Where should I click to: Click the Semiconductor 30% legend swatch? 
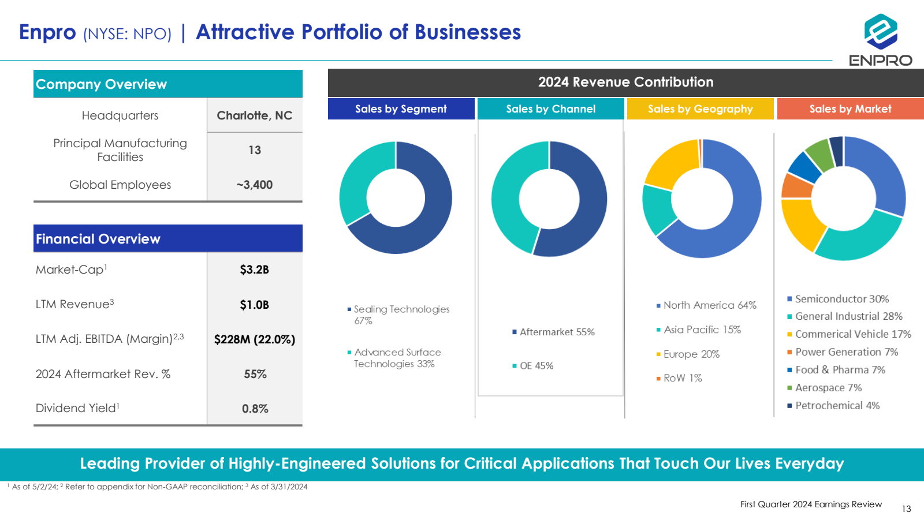click(x=789, y=299)
